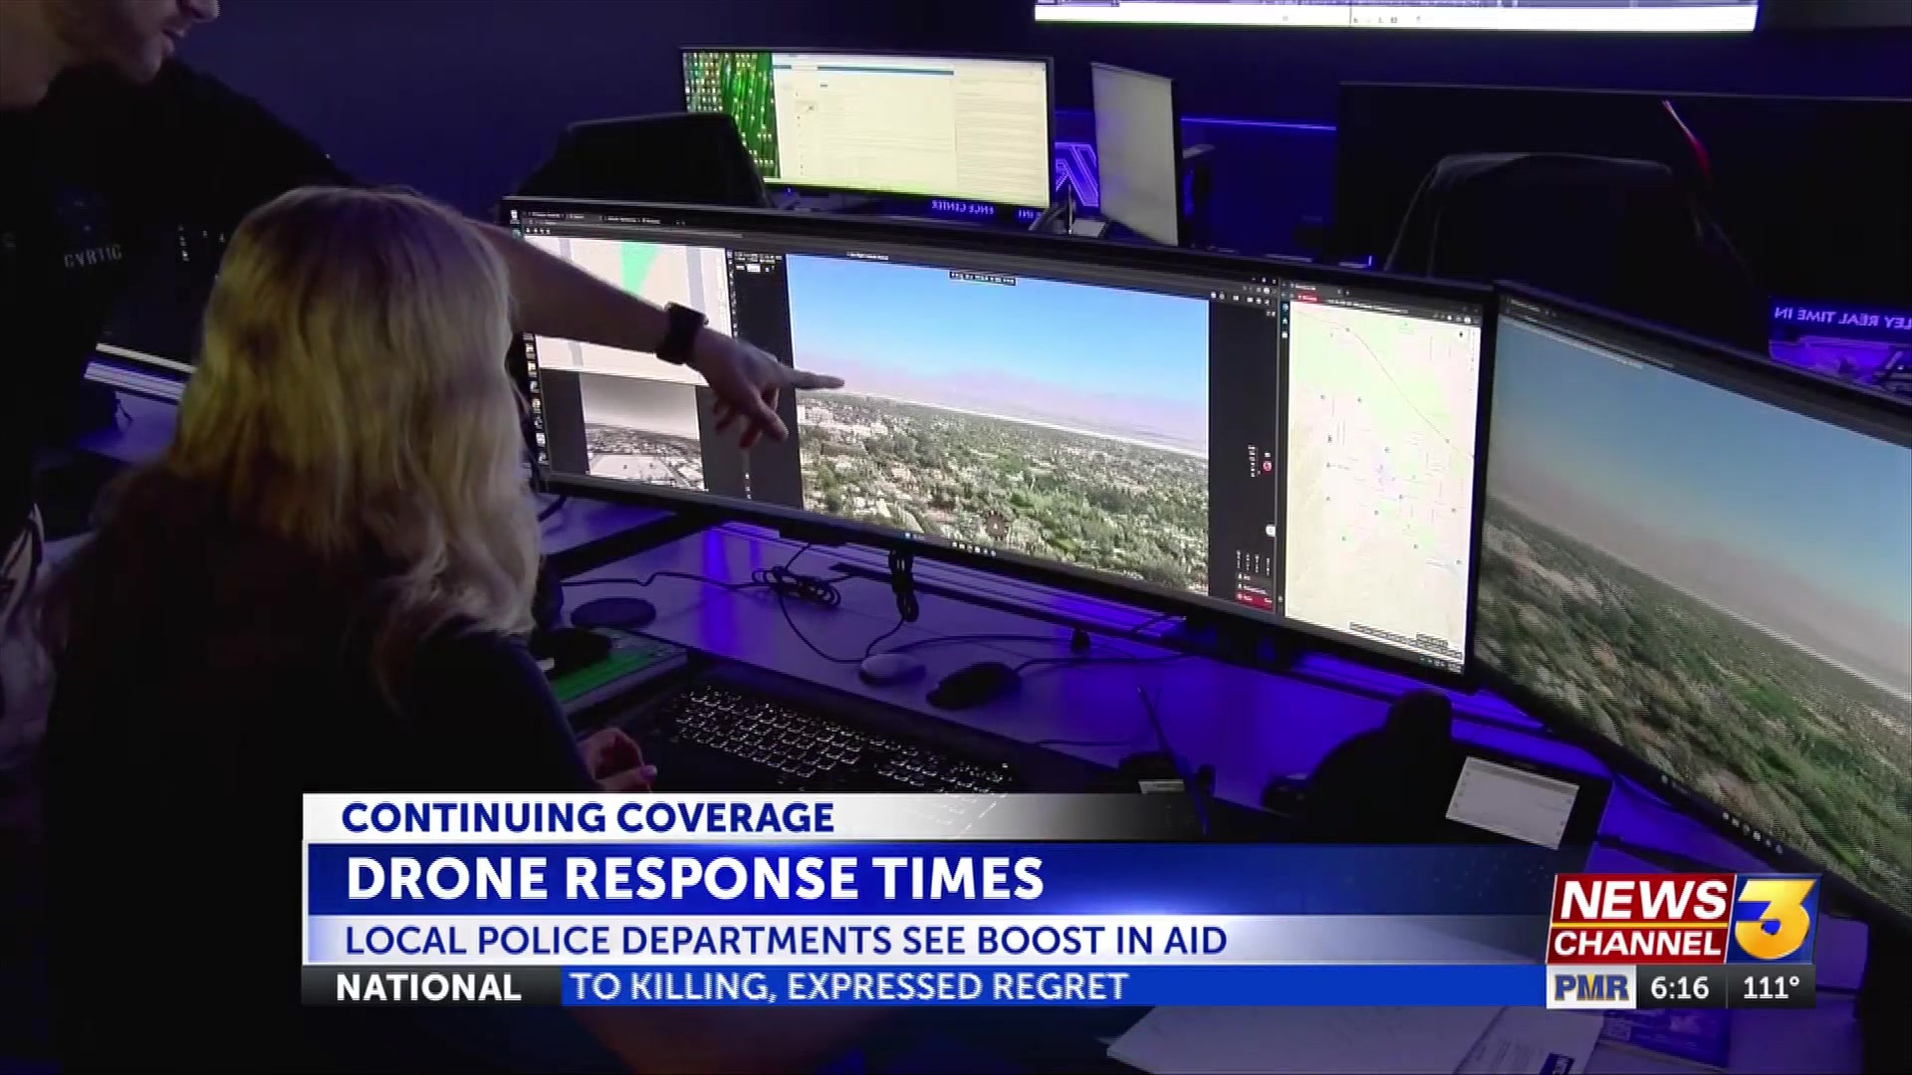
Task: Click the "PMR" station tag
Action: [x=1589, y=988]
